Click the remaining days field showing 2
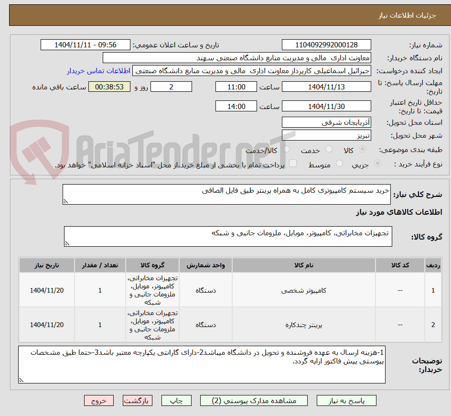 click(171, 87)
